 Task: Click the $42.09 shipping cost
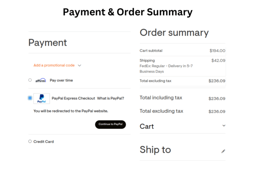tap(218, 61)
